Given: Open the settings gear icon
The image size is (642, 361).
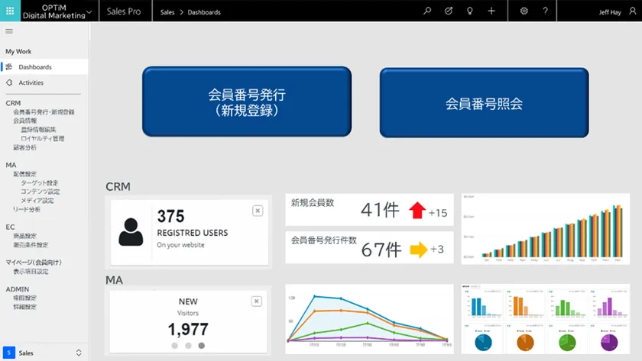Looking at the screenshot, I should (x=524, y=11).
